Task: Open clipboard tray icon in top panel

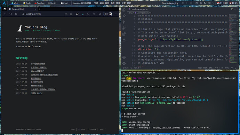Action: [x=197, y=3]
